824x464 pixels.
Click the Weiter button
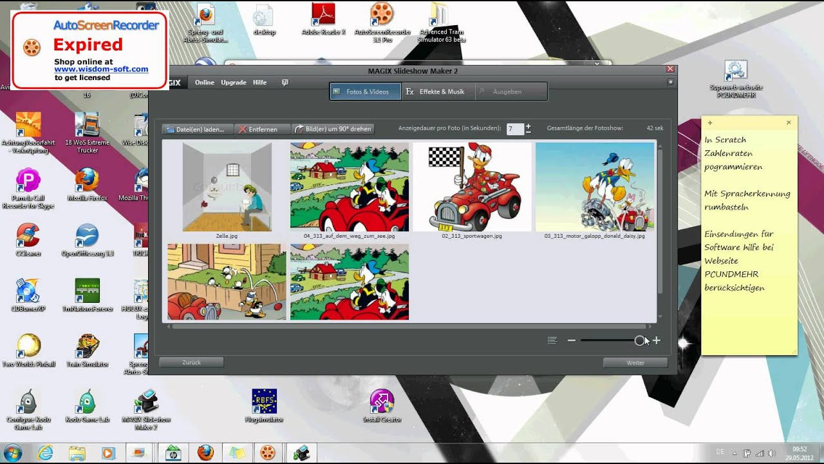click(635, 363)
